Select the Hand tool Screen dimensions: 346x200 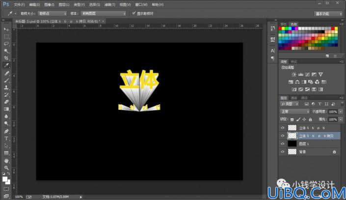6,160
